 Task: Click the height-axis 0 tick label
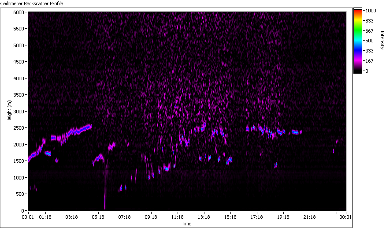(x=22, y=211)
